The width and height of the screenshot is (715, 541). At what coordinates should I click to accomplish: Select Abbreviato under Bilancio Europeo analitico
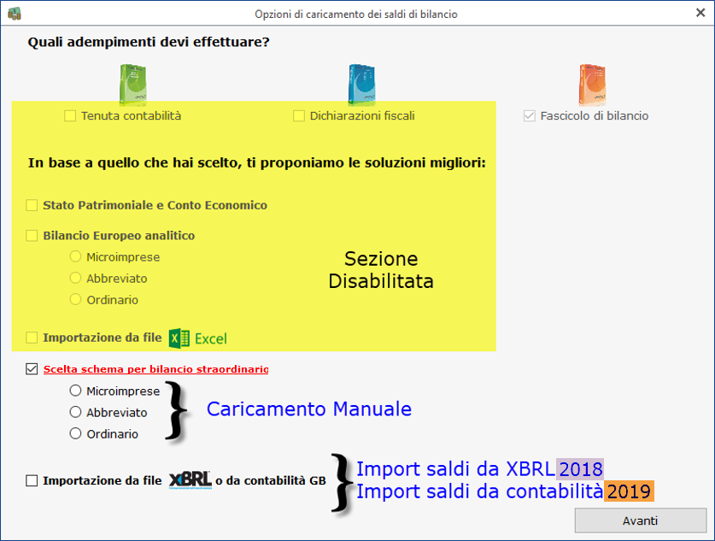75,278
